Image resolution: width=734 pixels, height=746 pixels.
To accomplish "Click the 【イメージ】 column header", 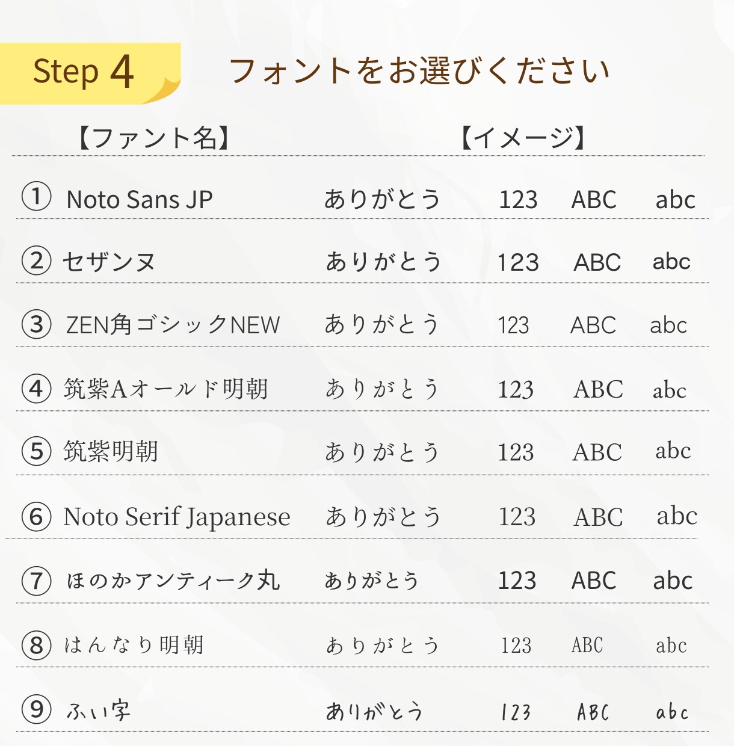I will tap(523, 138).
